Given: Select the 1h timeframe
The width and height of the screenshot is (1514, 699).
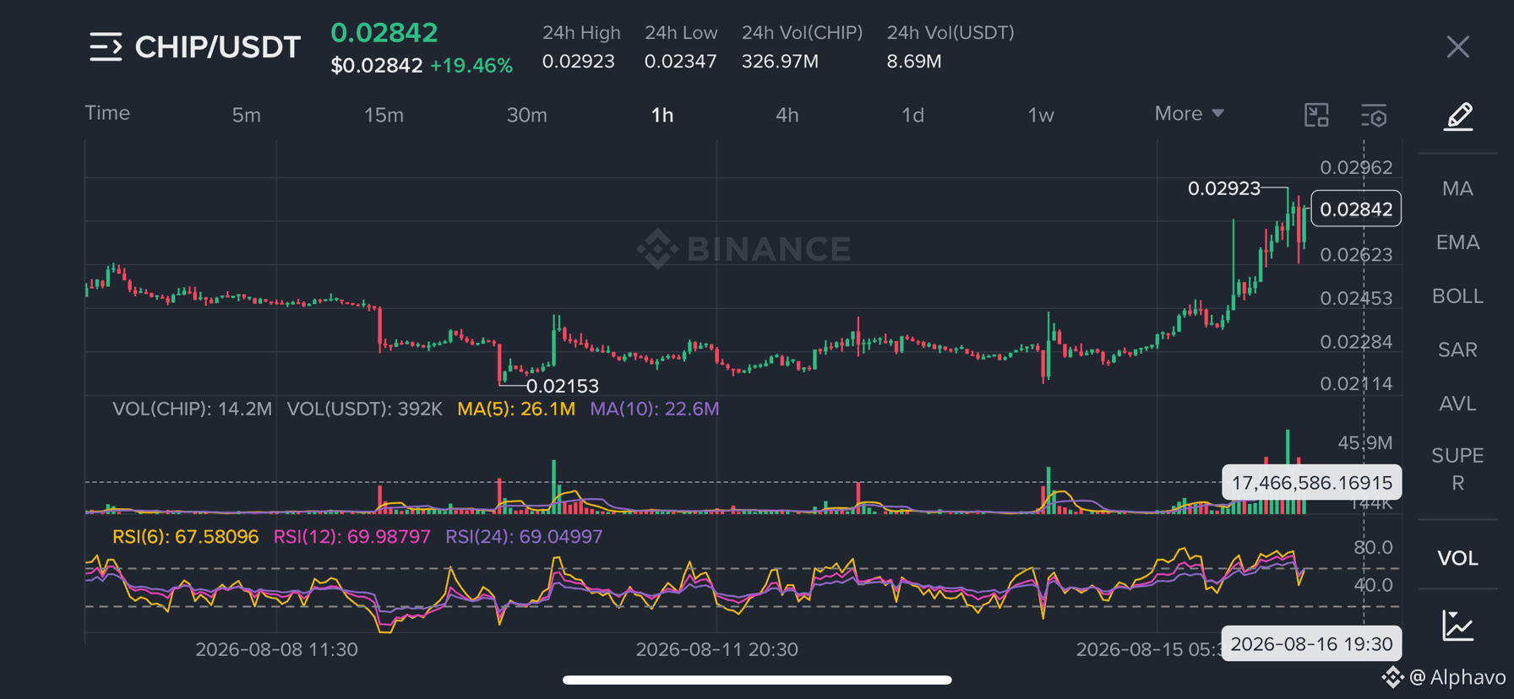Looking at the screenshot, I should coord(662,115).
